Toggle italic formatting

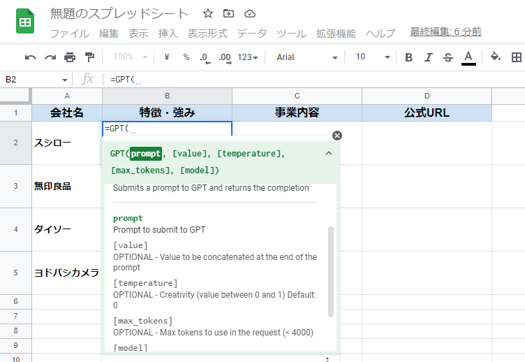coord(428,57)
